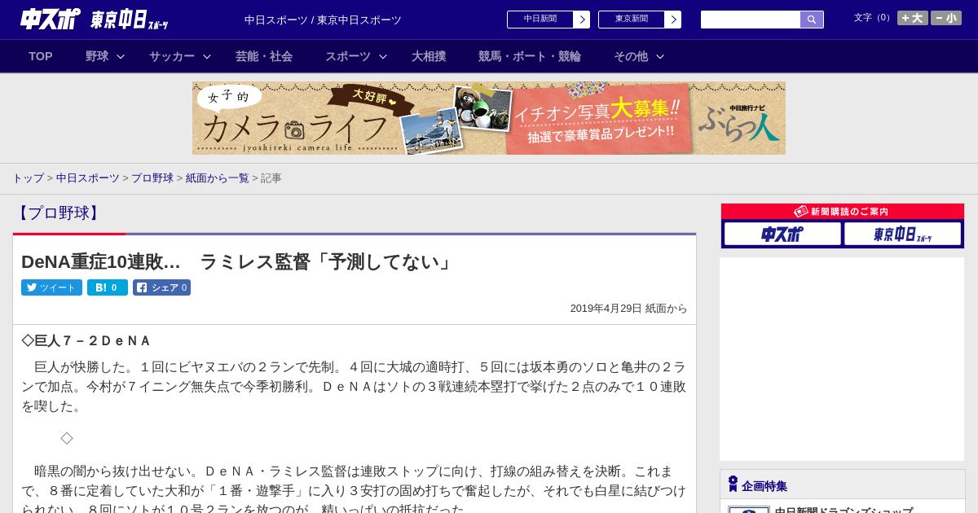978x513 pixels.
Task: Click the 中スポ logo in header
Action: [51, 19]
